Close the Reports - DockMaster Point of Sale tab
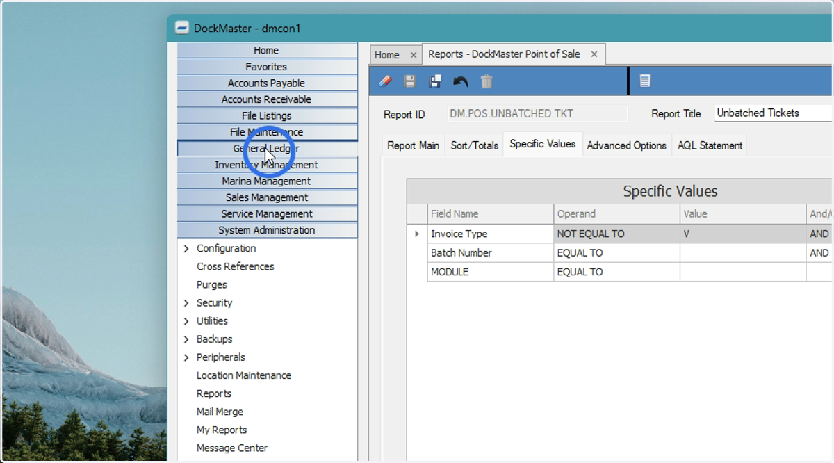834x463 pixels. coord(594,54)
